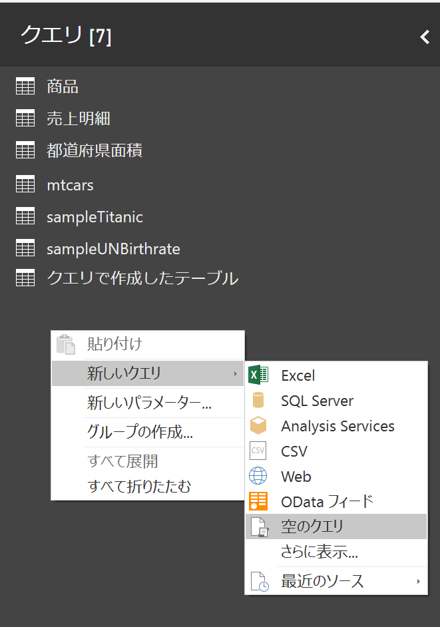This screenshot has width=440, height=627.
Task: Select the 商品 query
Action: point(63,87)
